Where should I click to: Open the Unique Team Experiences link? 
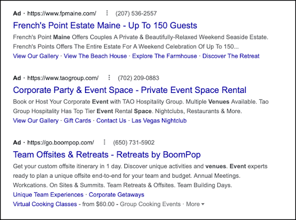(48, 195)
